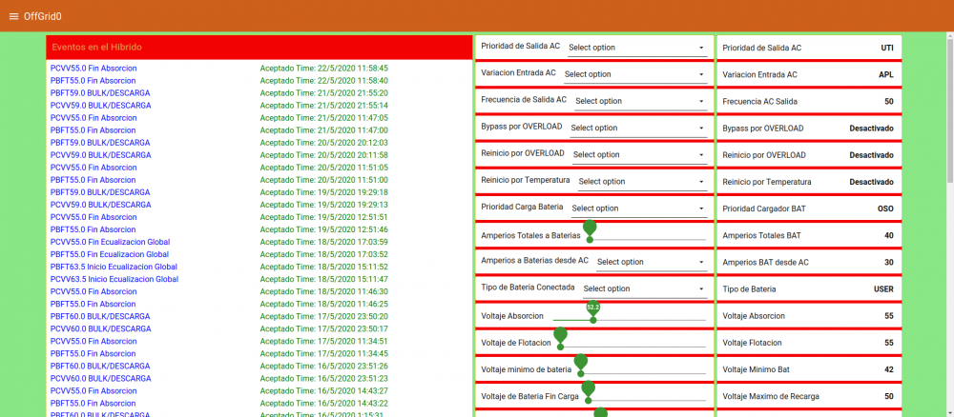954x417 pixels.
Task: Click the Voltaje Flotacion status label
Action: point(752,343)
